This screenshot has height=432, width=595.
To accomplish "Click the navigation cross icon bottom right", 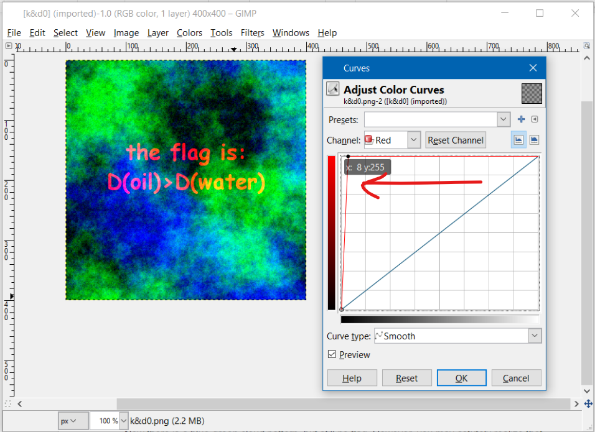I will (x=588, y=404).
